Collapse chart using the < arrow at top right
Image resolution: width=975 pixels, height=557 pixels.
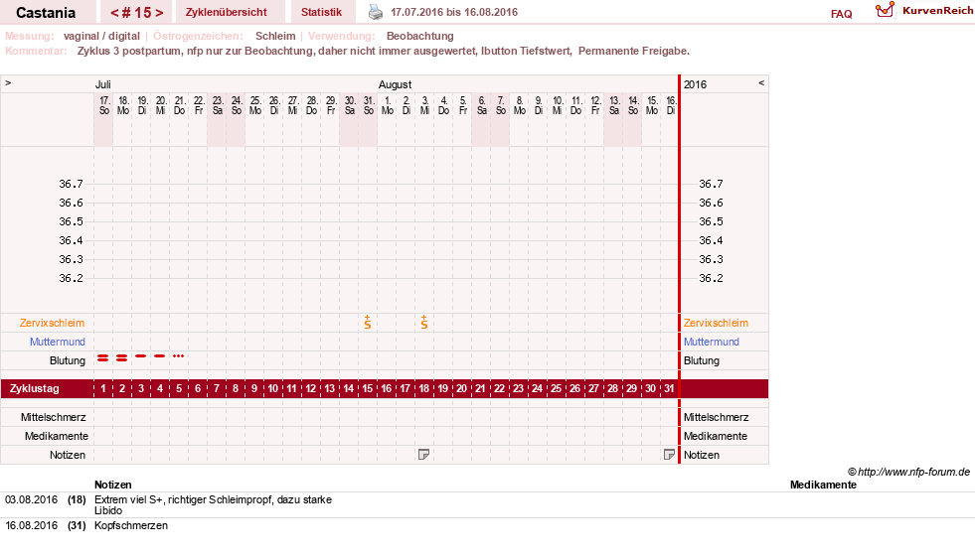point(761,82)
